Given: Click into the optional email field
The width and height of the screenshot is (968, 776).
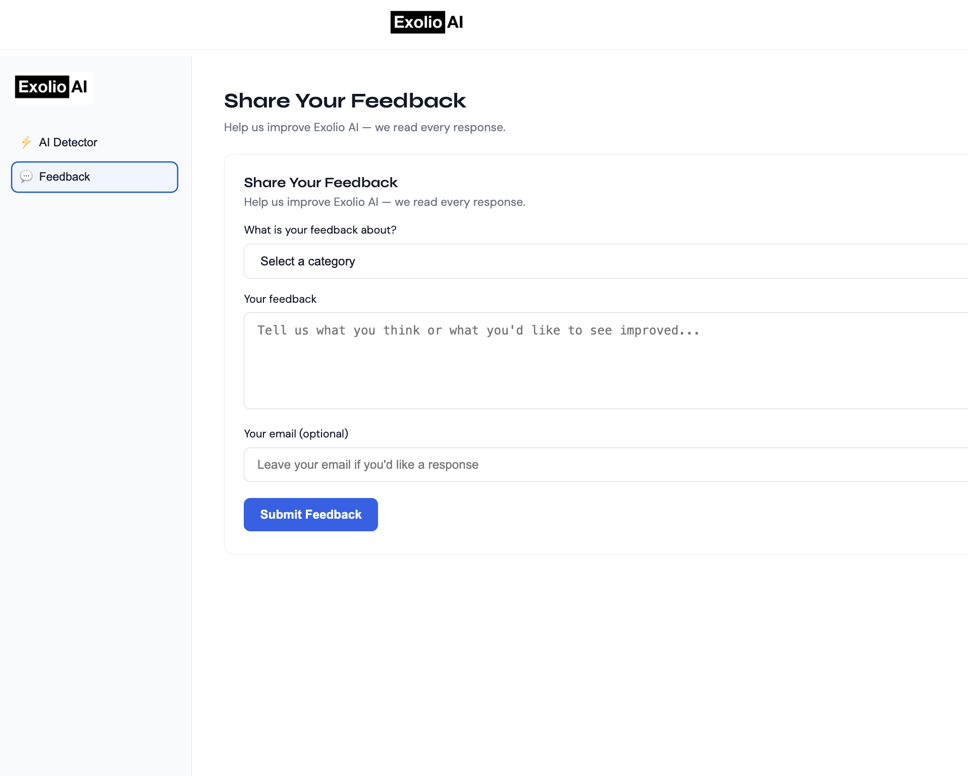Looking at the screenshot, I should pos(606,465).
